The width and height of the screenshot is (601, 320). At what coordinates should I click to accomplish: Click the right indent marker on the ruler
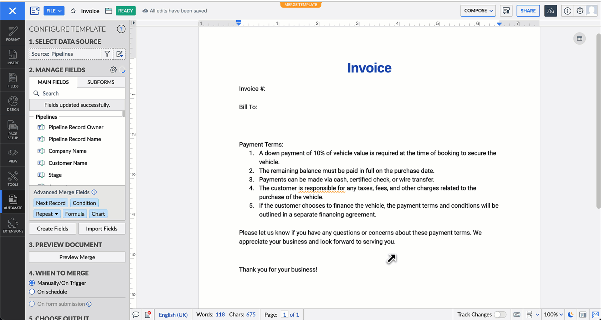tap(499, 24)
